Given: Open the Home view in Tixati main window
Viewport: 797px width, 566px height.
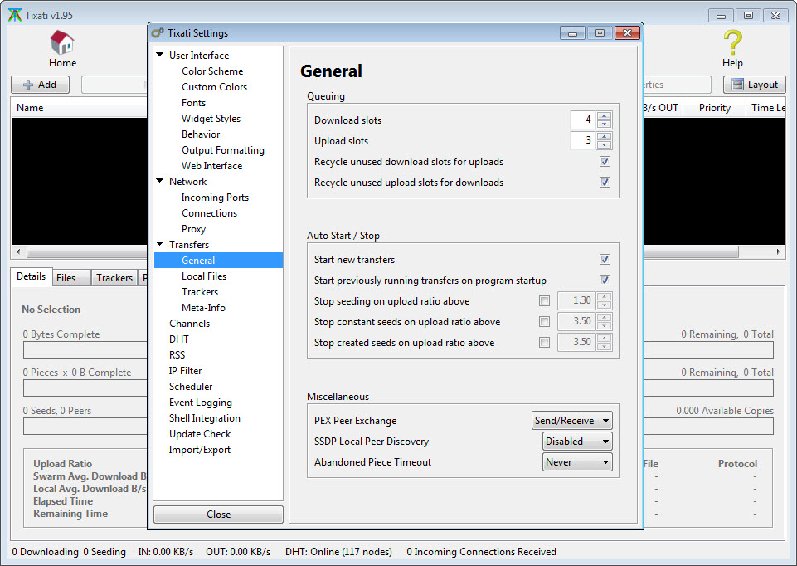Looking at the screenshot, I should pyautogui.click(x=62, y=49).
